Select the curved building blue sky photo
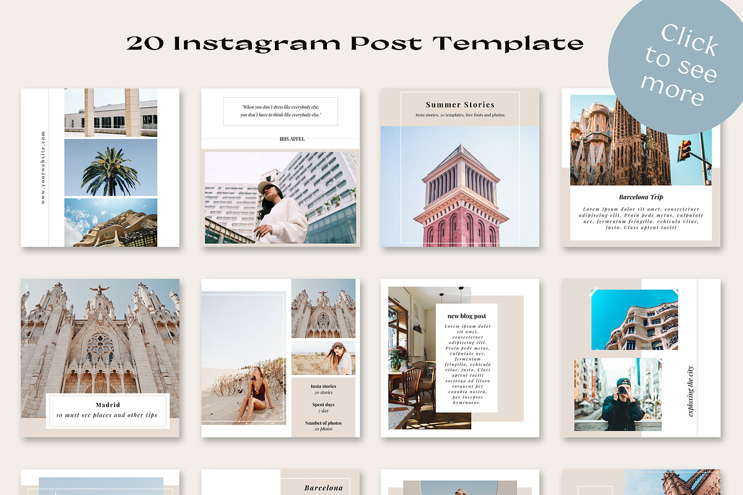This screenshot has height=495, width=743. tap(635, 320)
